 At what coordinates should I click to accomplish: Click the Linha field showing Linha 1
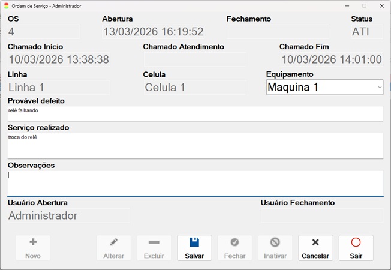coord(59,88)
